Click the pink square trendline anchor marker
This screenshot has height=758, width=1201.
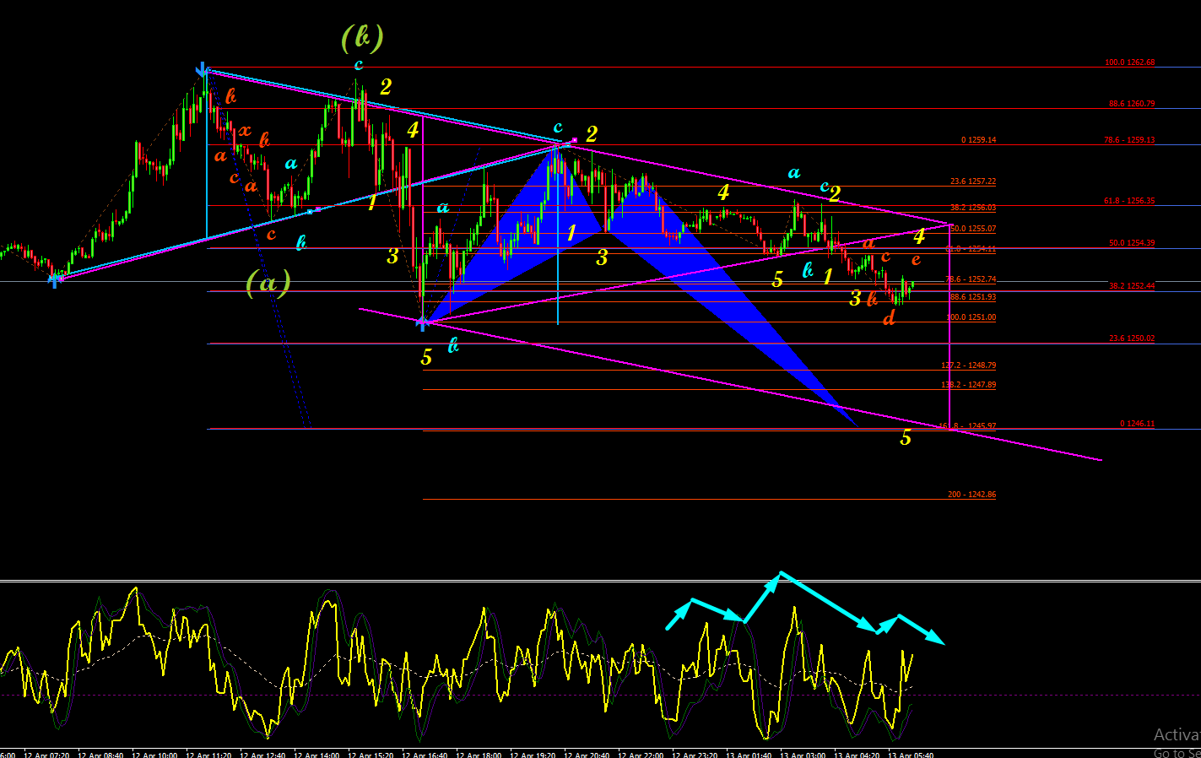pyautogui.click(x=574, y=140)
